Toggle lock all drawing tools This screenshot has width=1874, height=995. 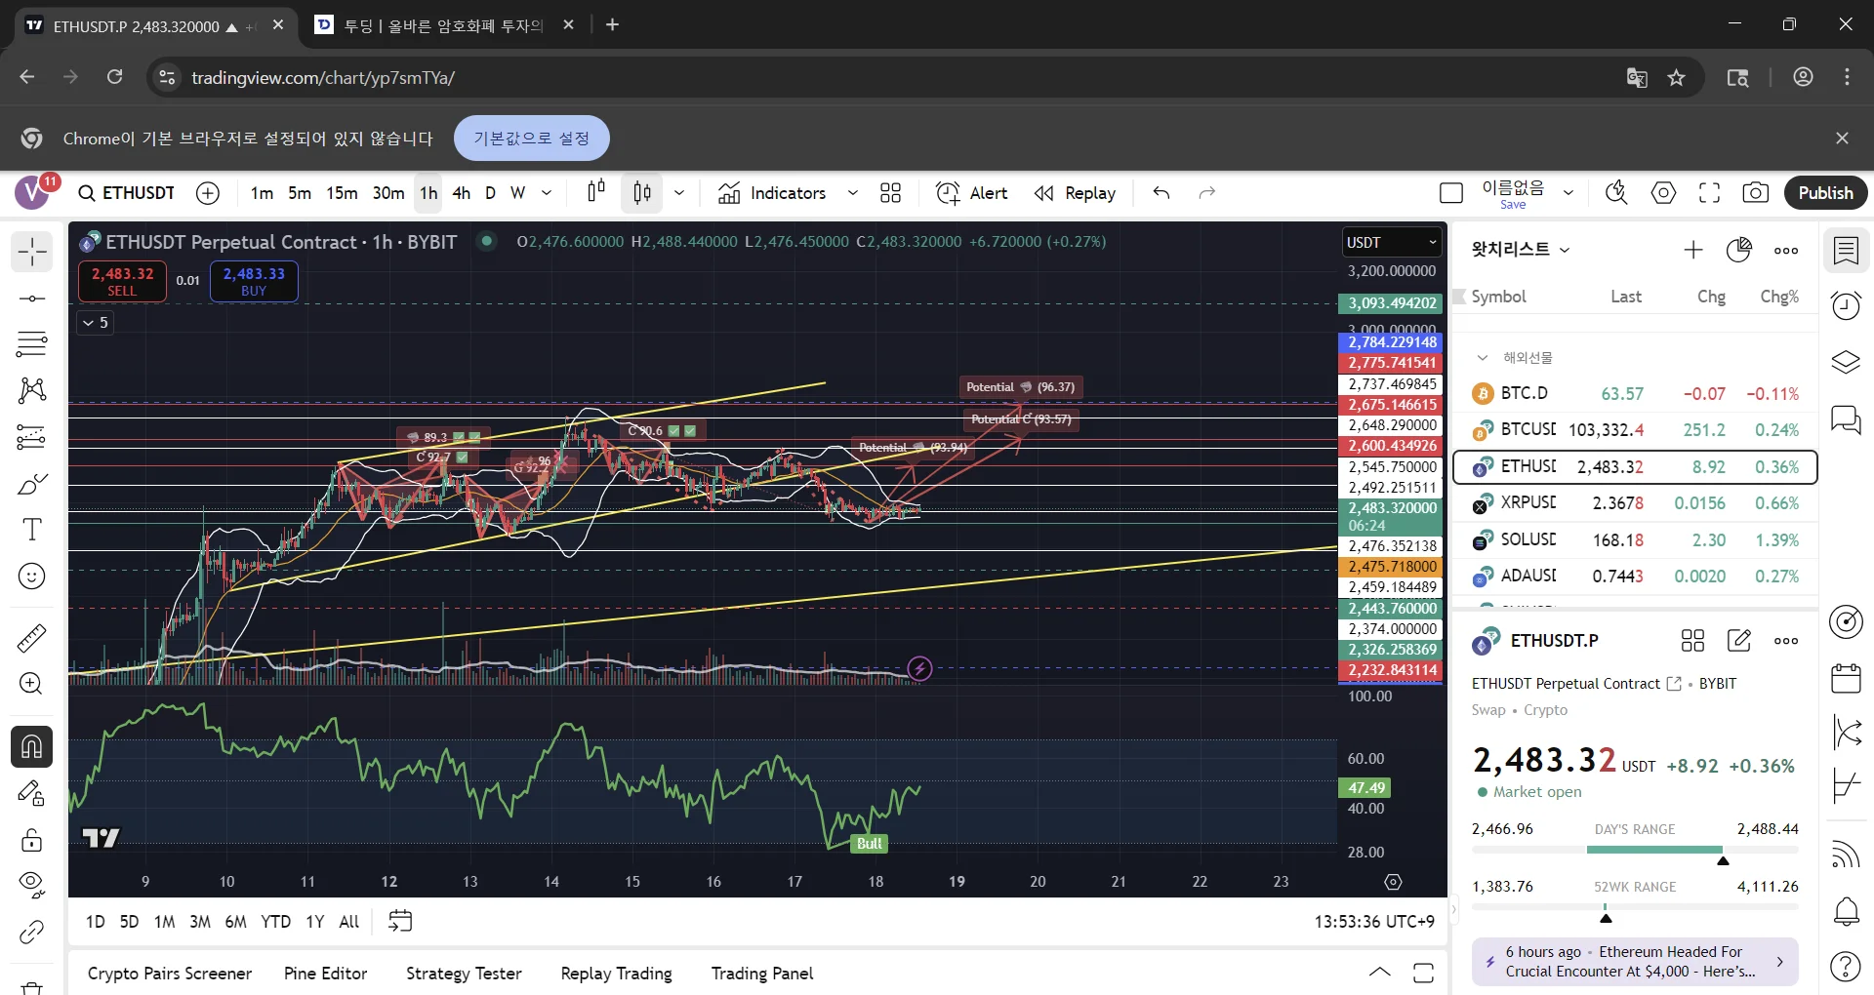(x=31, y=840)
